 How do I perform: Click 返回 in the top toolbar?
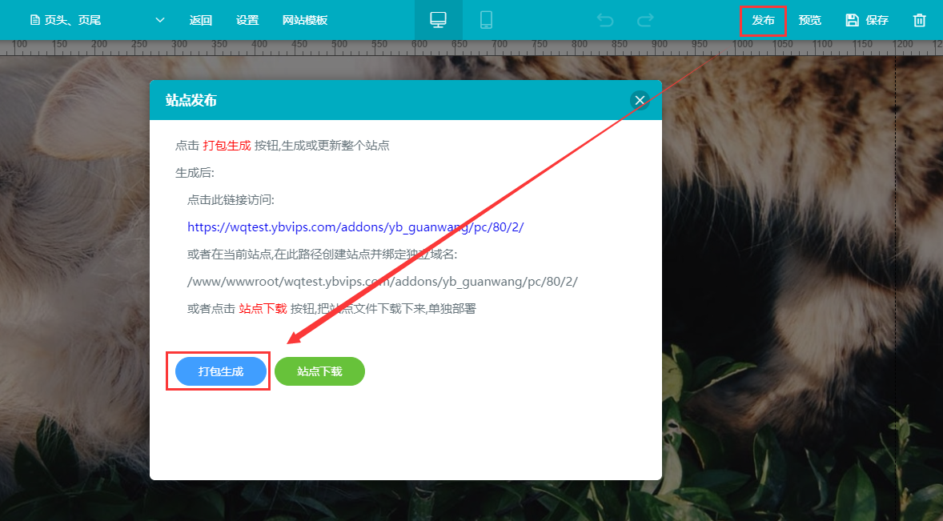(x=201, y=20)
